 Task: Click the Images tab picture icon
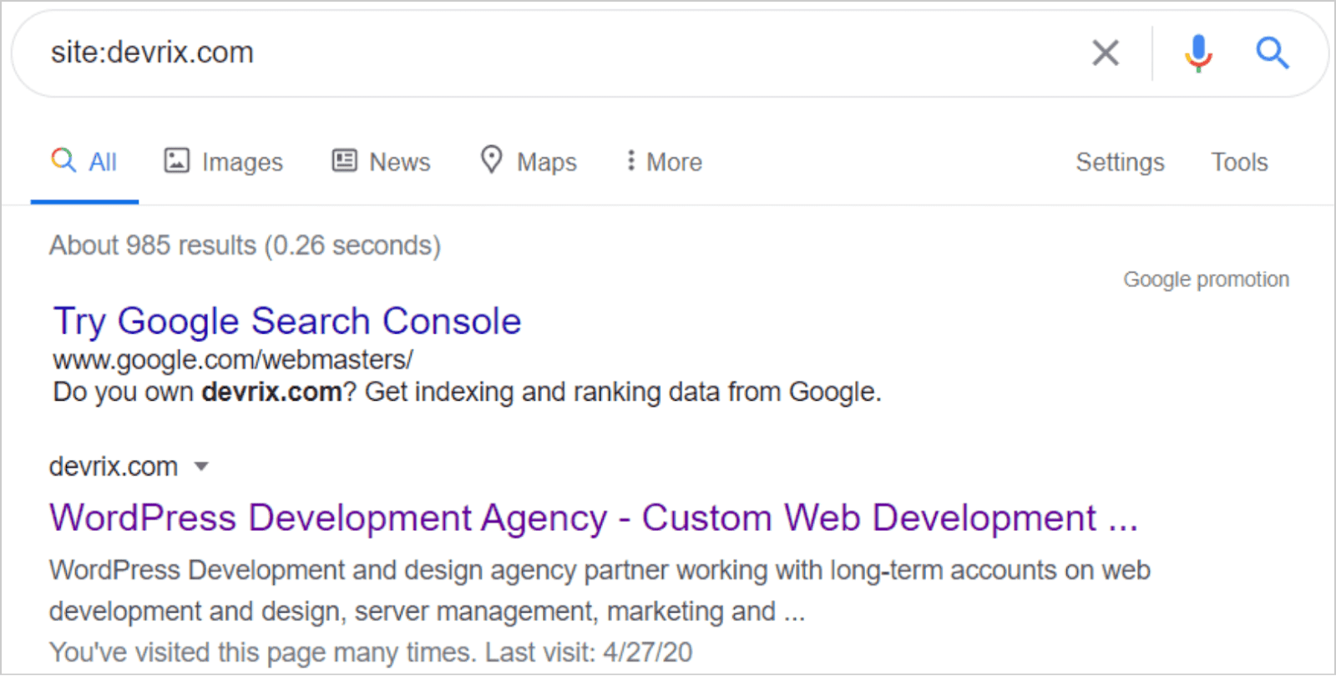pos(176,160)
